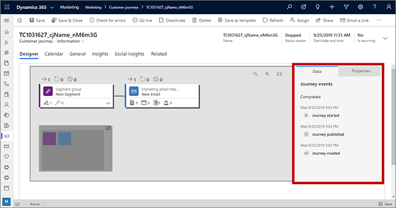Collapse the minimap panel toggle

pos(108,128)
